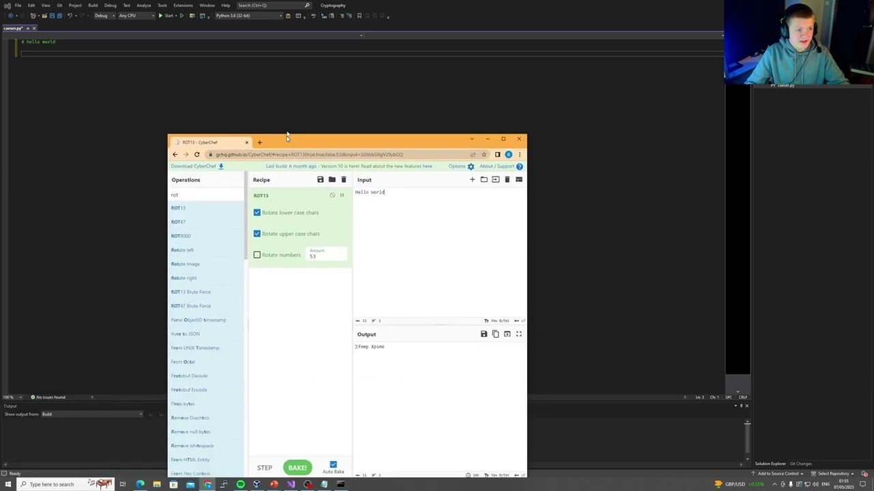Uncheck Rotate lower case chars
This screenshot has height=491, width=874.
(x=257, y=213)
